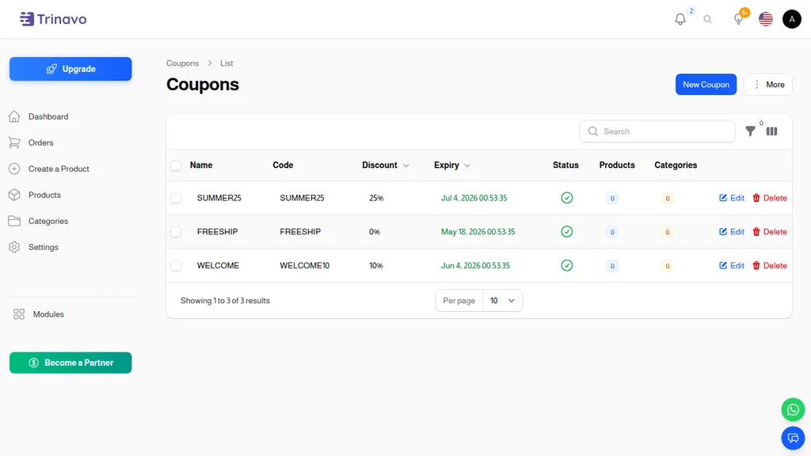Viewport: 811px width, 456px height.
Task: Click the header search magnifier icon
Action: tap(707, 19)
